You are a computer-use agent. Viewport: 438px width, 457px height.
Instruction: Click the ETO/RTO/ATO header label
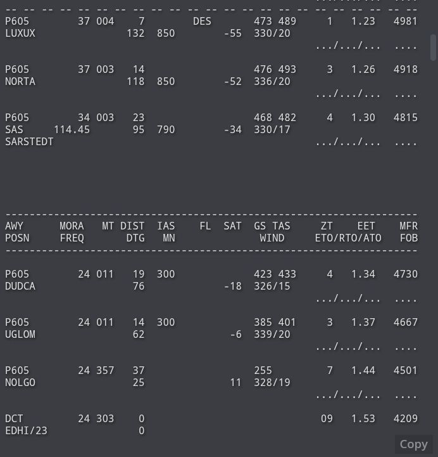[348, 238]
